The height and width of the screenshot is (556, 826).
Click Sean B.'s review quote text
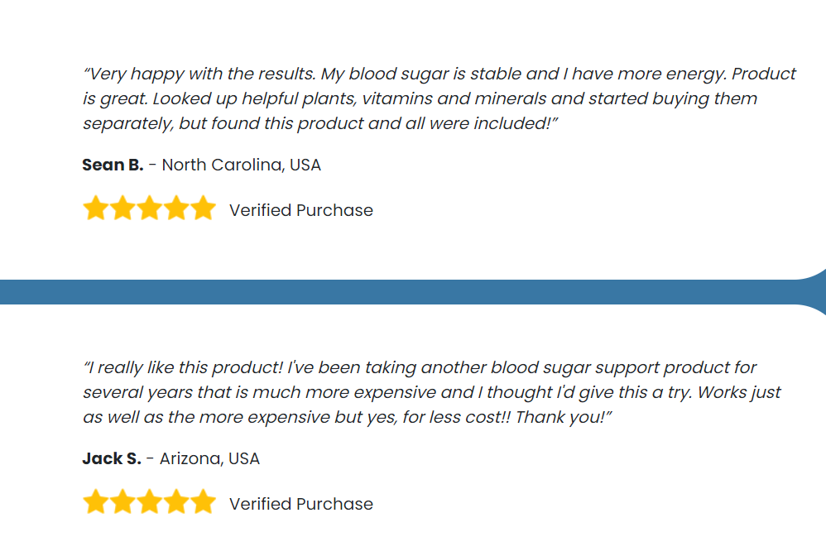[x=439, y=98]
